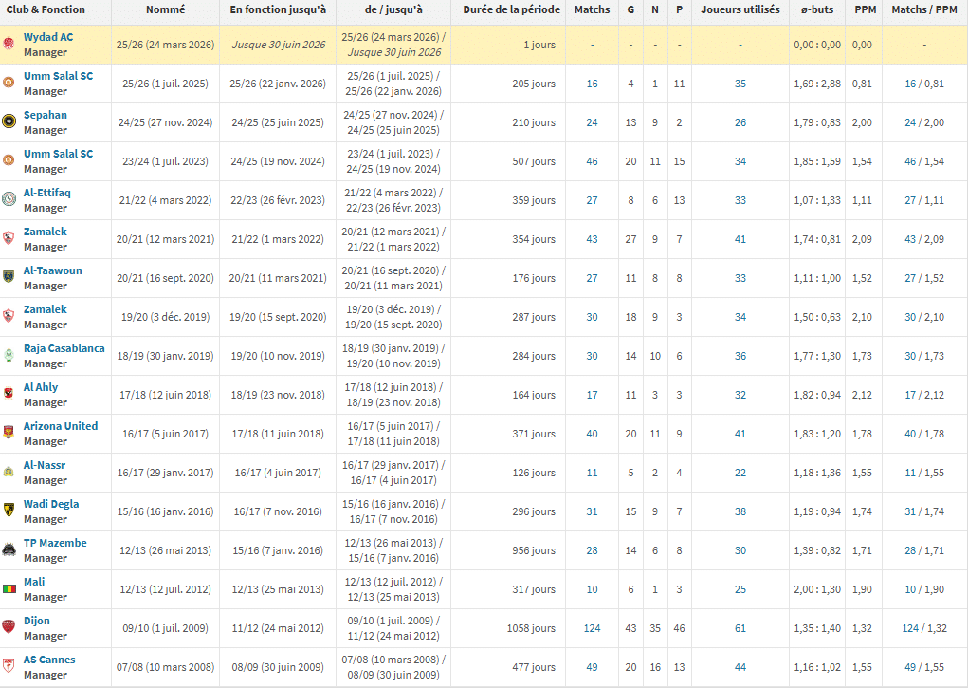
Task: Click the Raja Casablanca club crest
Action: point(9,355)
